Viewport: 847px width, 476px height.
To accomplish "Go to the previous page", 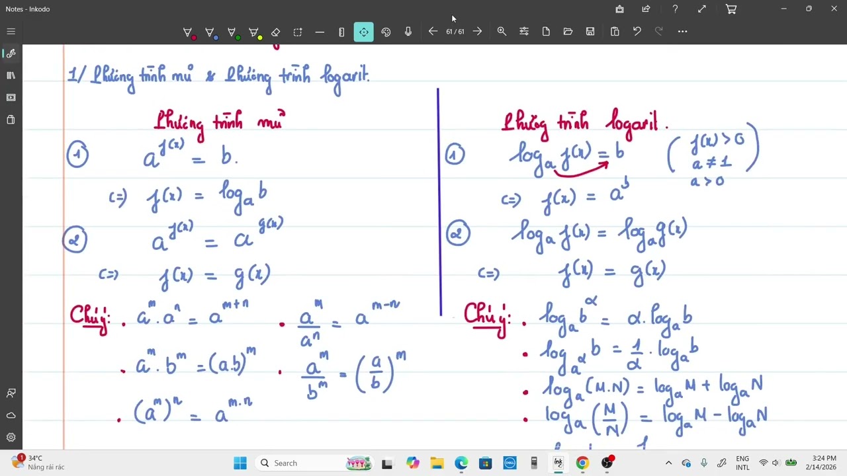I will 433,32.
